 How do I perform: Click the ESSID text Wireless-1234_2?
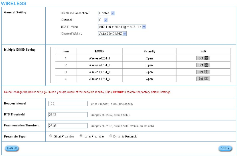coord(99,65)
